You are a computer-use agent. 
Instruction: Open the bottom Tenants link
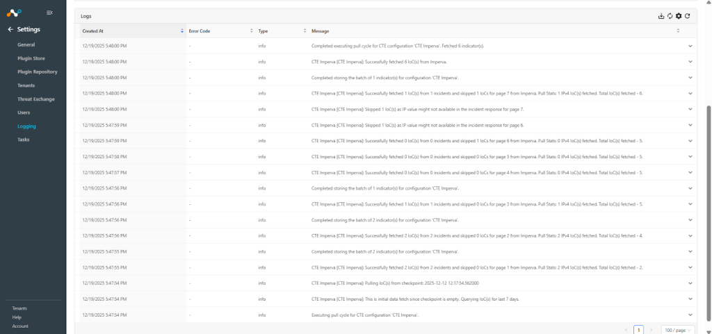point(19,308)
